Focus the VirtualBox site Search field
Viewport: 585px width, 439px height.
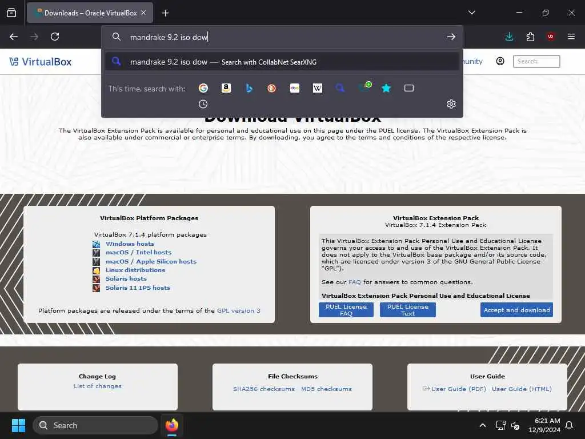[x=536, y=61]
